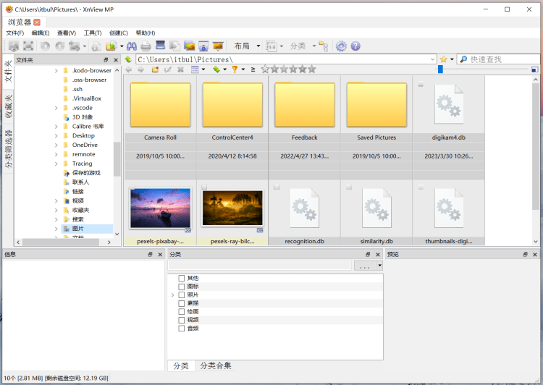Close the 浏览器 tab with red X
The width and height of the screenshot is (543, 385).
click(37, 22)
